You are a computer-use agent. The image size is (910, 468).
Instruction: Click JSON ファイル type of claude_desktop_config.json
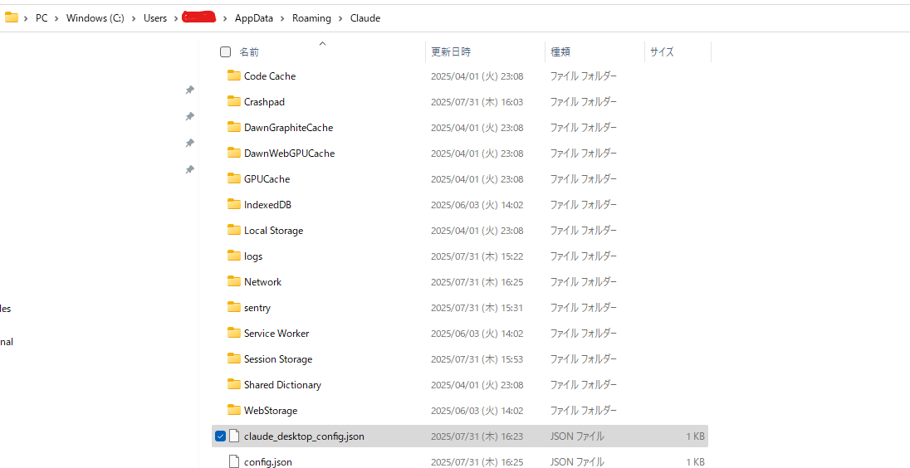[577, 436]
